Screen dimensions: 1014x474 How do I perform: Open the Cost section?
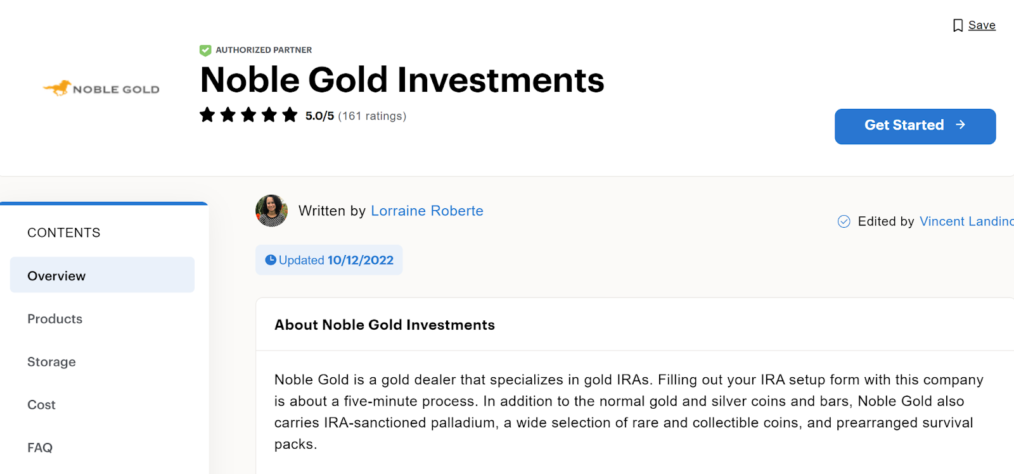pyautogui.click(x=41, y=405)
